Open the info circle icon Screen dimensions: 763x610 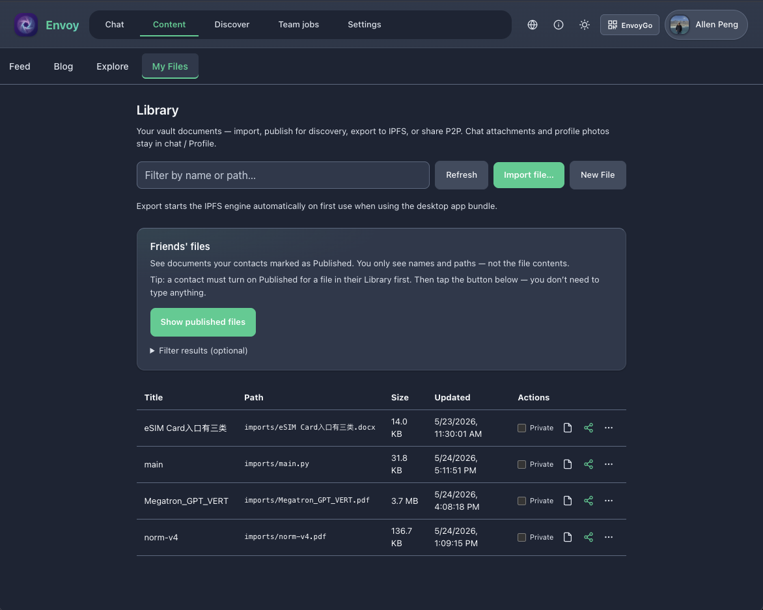[x=558, y=25]
